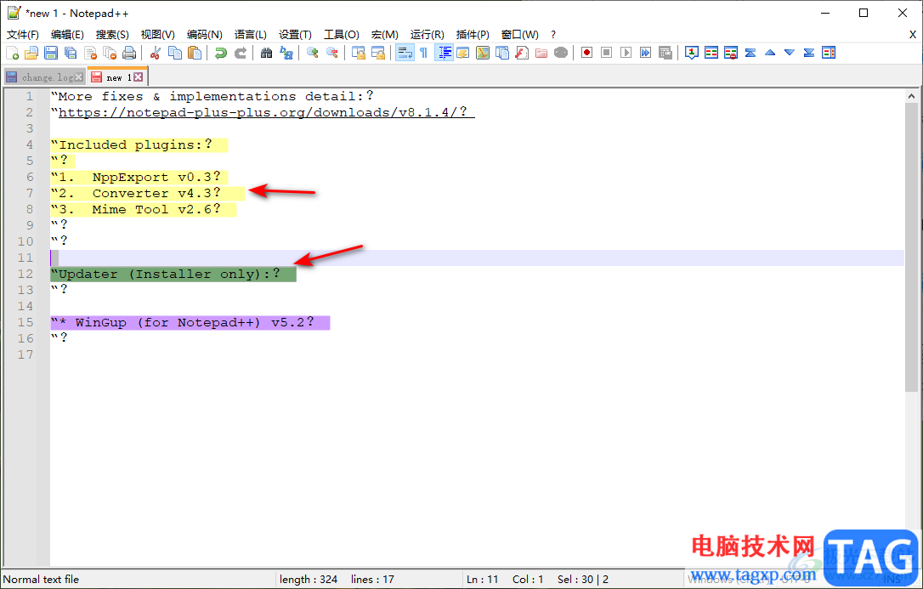Click the Close All documents icon

tap(110, 53)
